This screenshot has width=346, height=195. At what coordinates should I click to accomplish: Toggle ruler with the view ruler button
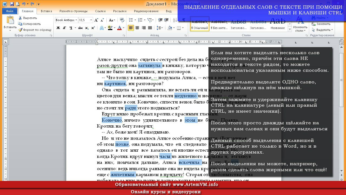click(x=342, y=42)
